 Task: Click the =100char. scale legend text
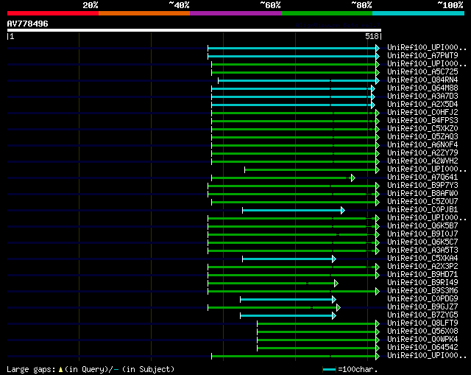(x=358, y=369)
